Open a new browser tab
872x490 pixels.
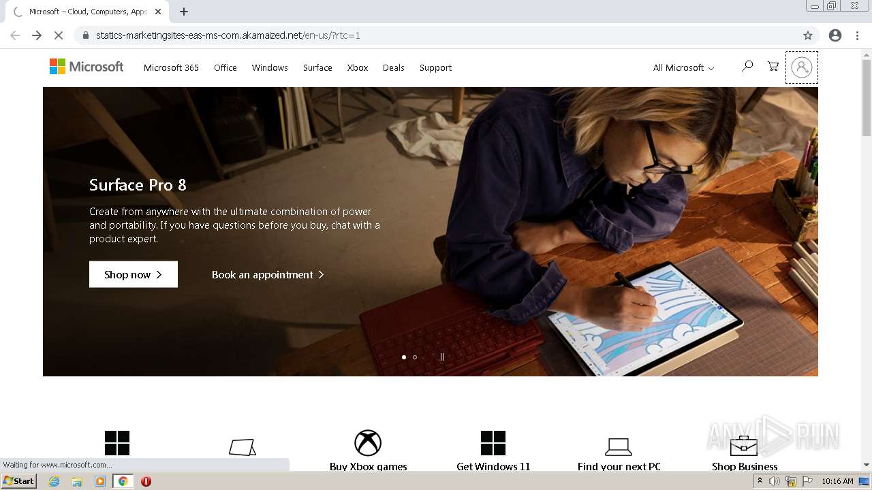tap(184, 12)
